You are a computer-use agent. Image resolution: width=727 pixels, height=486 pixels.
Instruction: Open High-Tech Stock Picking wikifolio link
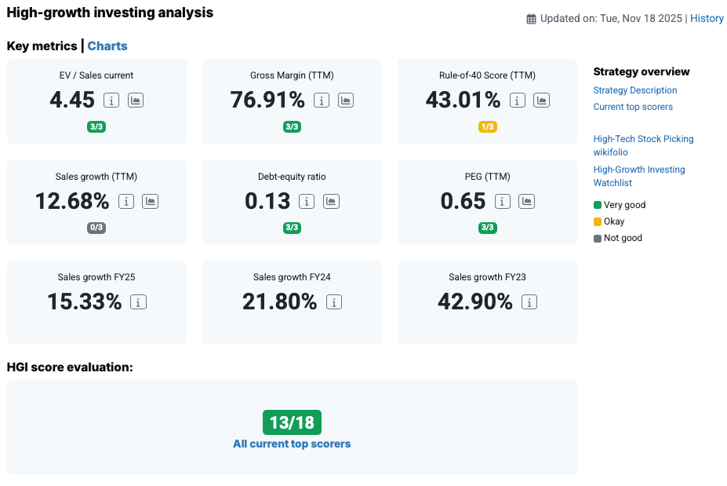pyautogui.click(x=643, y=145)
